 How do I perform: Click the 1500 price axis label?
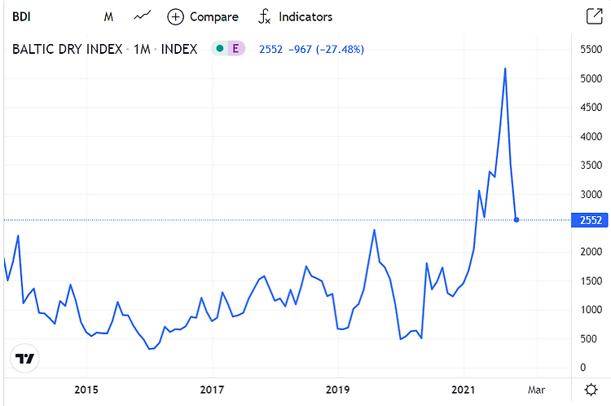point(591,280)
